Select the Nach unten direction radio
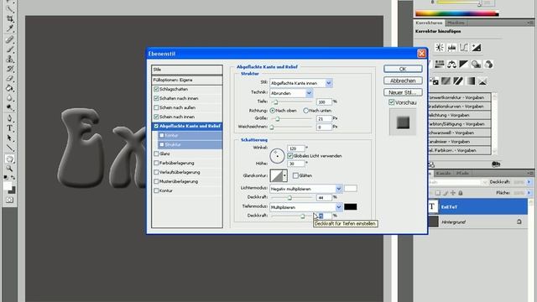537x302 pixels. 305,111
